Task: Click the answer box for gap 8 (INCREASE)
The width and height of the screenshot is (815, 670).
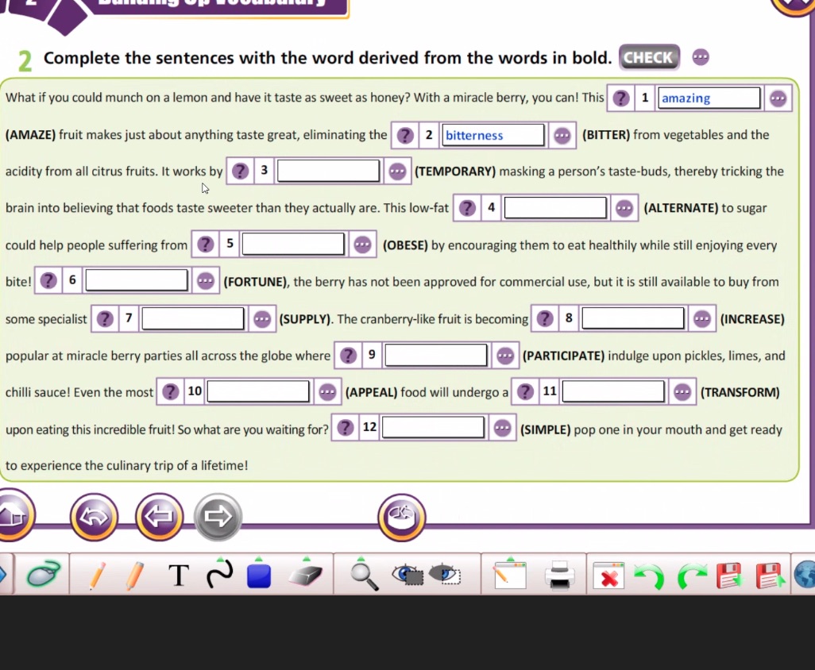Action: (x=632, y=318)
